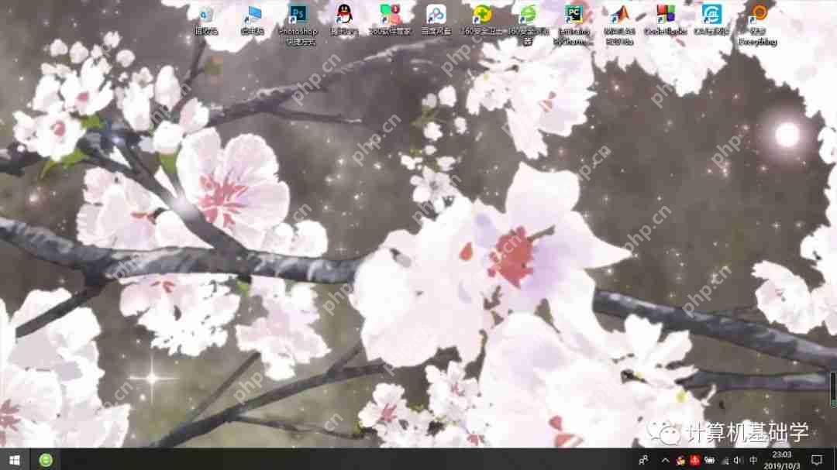Open the taskbar clock showing 23:03
The height and width of the screenshot is (470, 837).
[782, 460]
